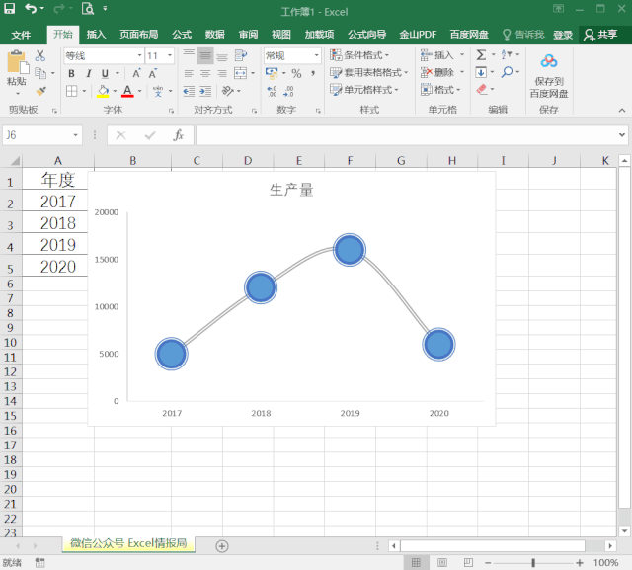Screen dimensions: 632x570
Task: Apply percent style
Action: 296,73
